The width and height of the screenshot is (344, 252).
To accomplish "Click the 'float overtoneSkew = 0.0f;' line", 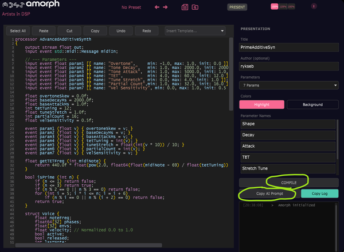I will (57, 96).
